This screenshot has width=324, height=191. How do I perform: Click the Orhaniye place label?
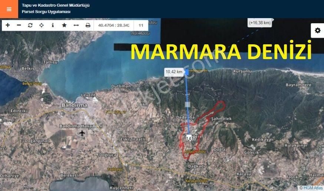pyautogui.click(x=10, y=176)
